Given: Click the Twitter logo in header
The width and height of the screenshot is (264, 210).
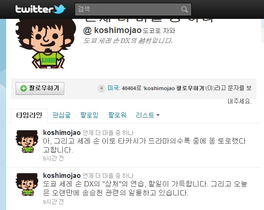Looking at the screenshot, I should click(41, 9).
